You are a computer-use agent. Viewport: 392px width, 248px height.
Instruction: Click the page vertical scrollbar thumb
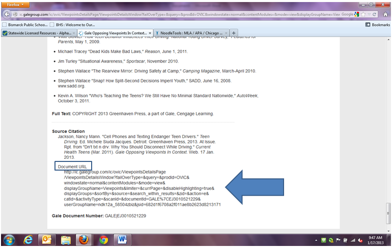click(x=388, y=213)
